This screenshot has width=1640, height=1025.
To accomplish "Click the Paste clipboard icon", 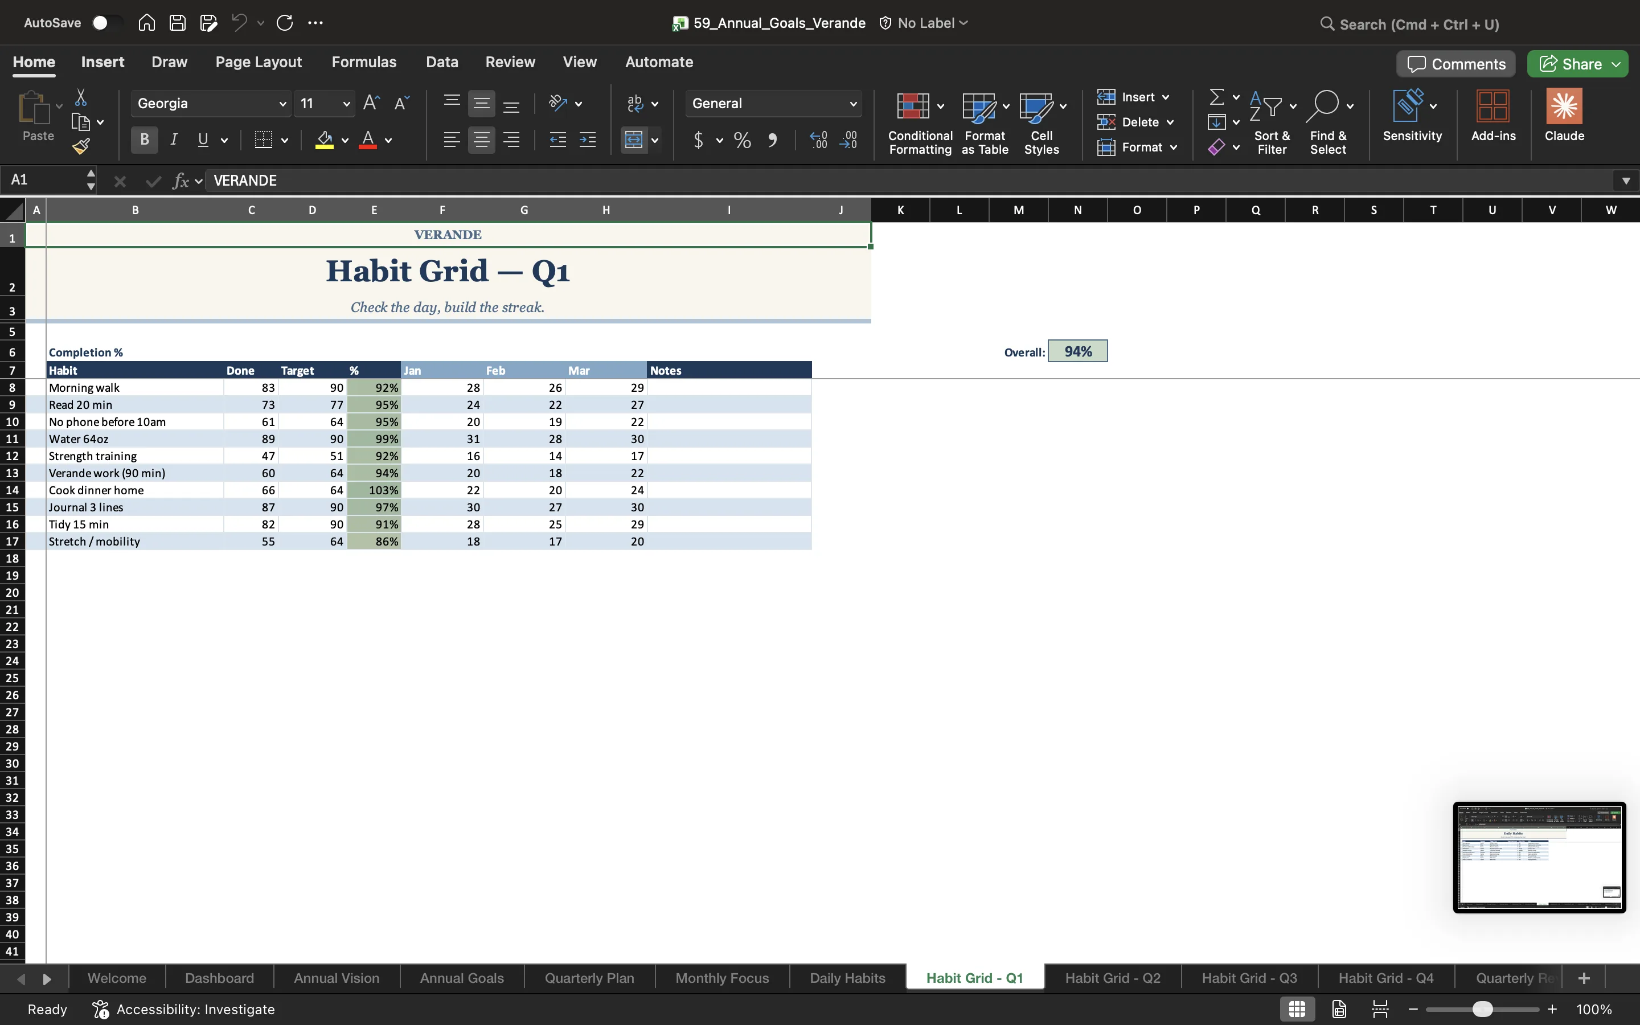I will pyautogui.click(x=34, y=108).
